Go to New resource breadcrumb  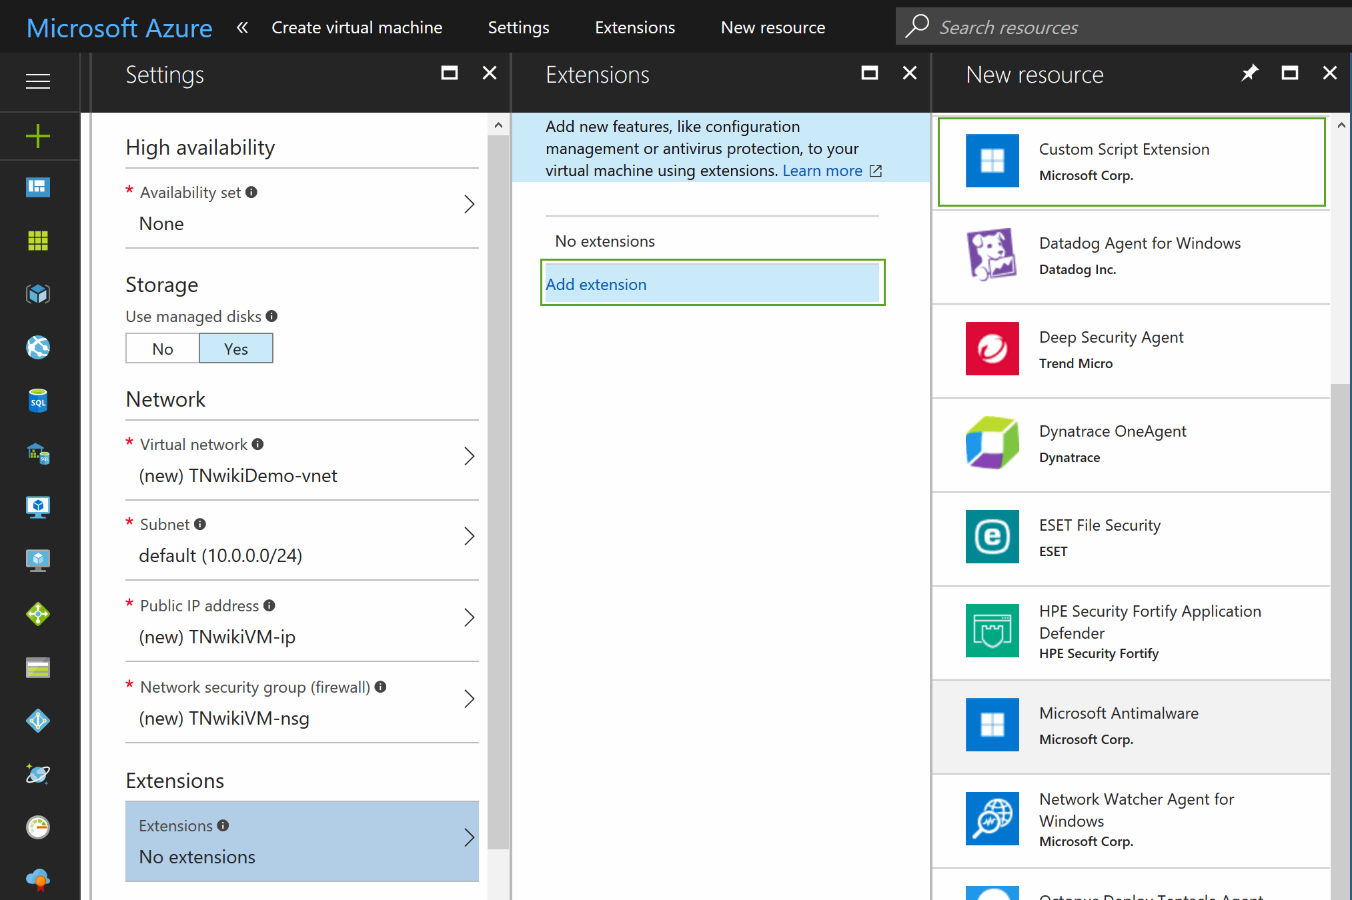pos(773,27)
